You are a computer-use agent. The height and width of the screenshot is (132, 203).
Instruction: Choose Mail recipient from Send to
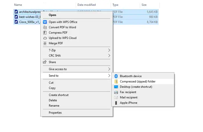tap(128, 97)
